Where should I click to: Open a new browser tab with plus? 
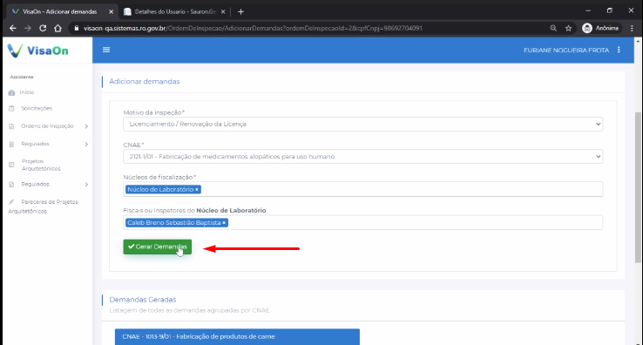(x=240, y=12)
